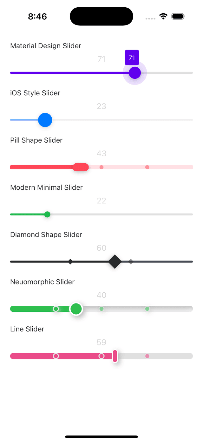Tap the iOS Style Slider blue thumb
The width and height of the screenshot is (203, 442).
tap(45, 120)
